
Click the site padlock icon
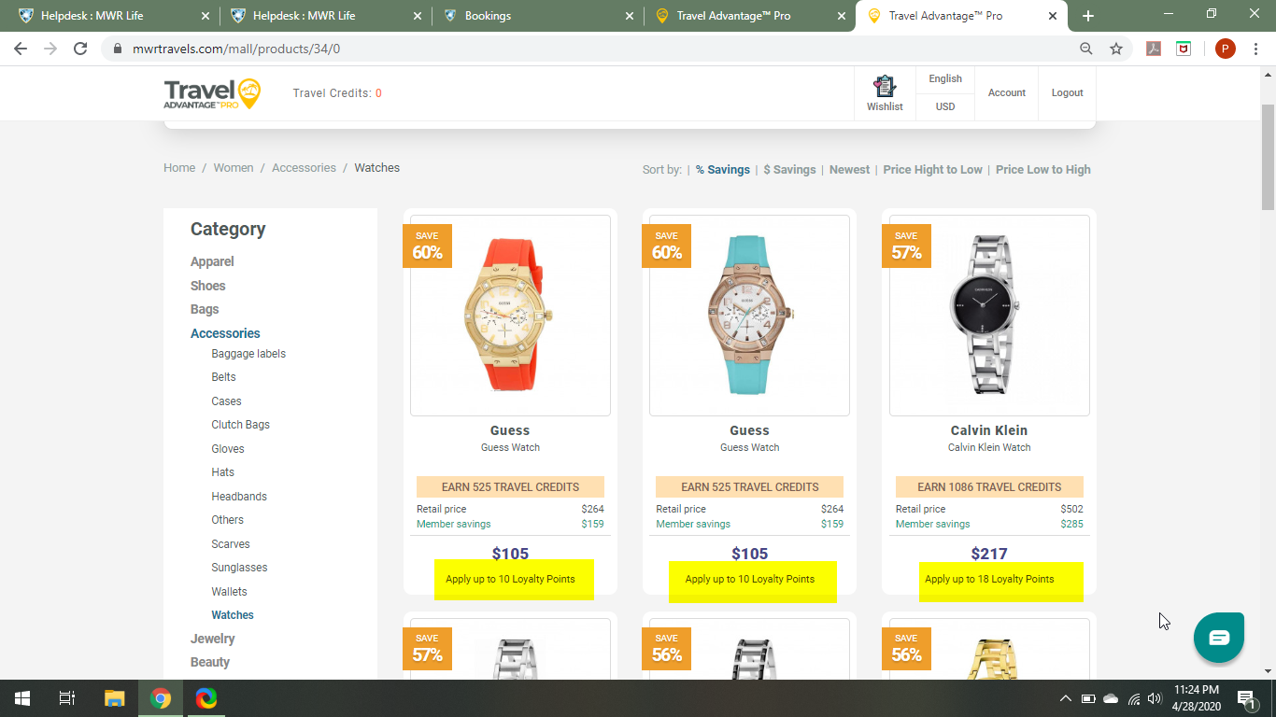click(117, 49)
